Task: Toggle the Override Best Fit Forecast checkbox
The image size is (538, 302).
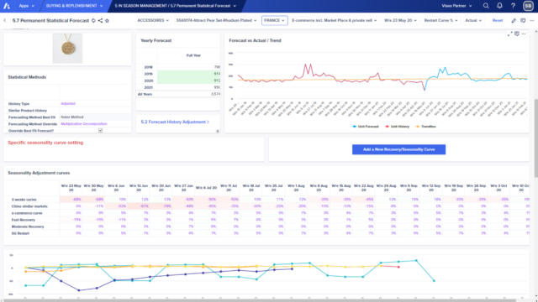Action: [101, 131]
